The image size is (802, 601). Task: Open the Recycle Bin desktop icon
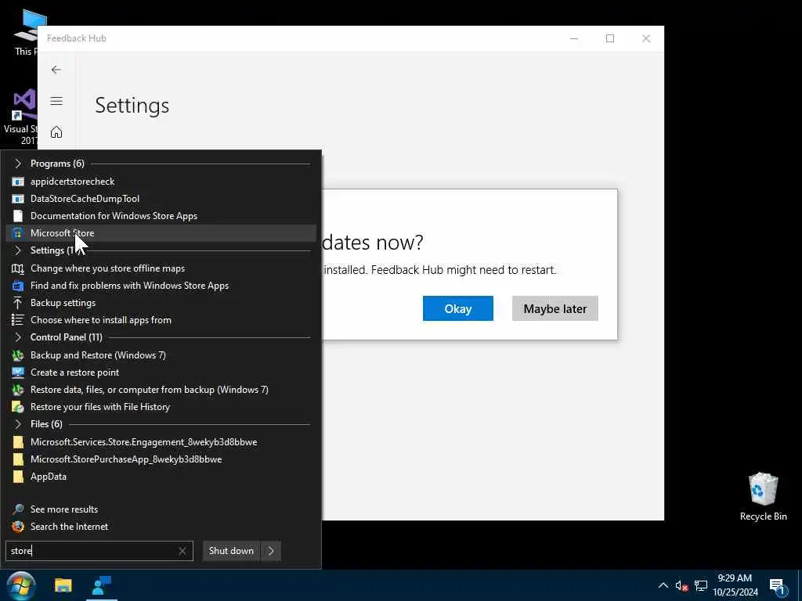[x=763, y=497]
